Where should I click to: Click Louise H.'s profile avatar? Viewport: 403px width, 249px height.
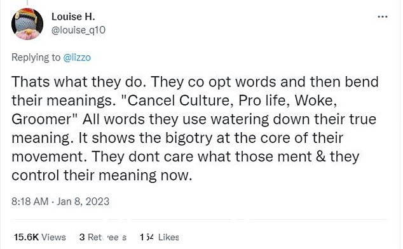point(27,24)
